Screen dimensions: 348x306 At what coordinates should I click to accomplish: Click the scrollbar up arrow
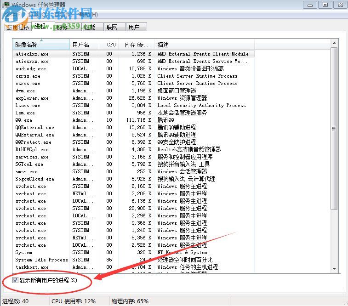(x=334, y=43)
